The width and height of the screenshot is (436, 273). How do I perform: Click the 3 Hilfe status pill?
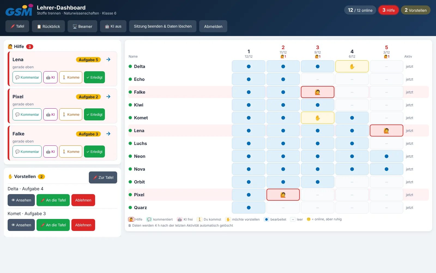[x=388, y=10]
